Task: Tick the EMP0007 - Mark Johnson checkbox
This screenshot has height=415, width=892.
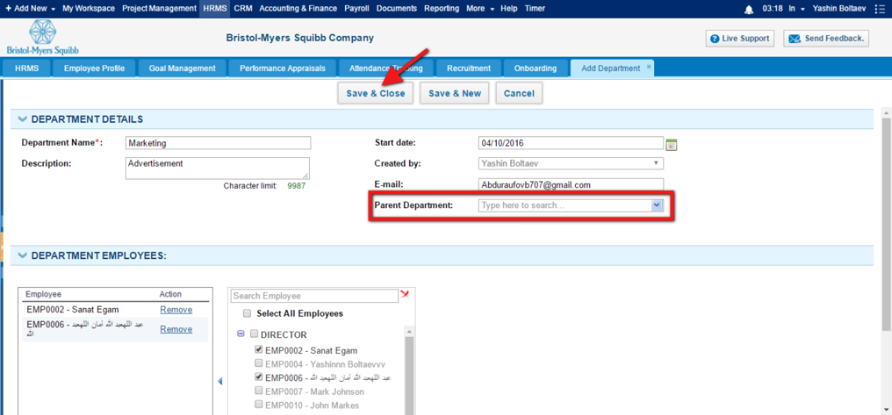Action: pos(259,391)
